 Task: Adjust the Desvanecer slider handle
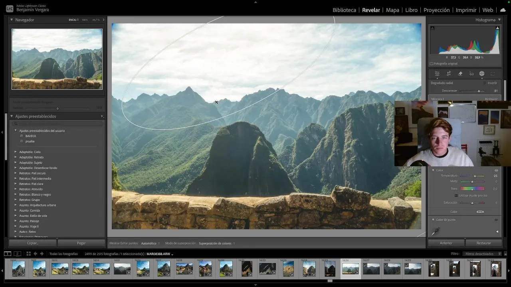tap(479, 91)
